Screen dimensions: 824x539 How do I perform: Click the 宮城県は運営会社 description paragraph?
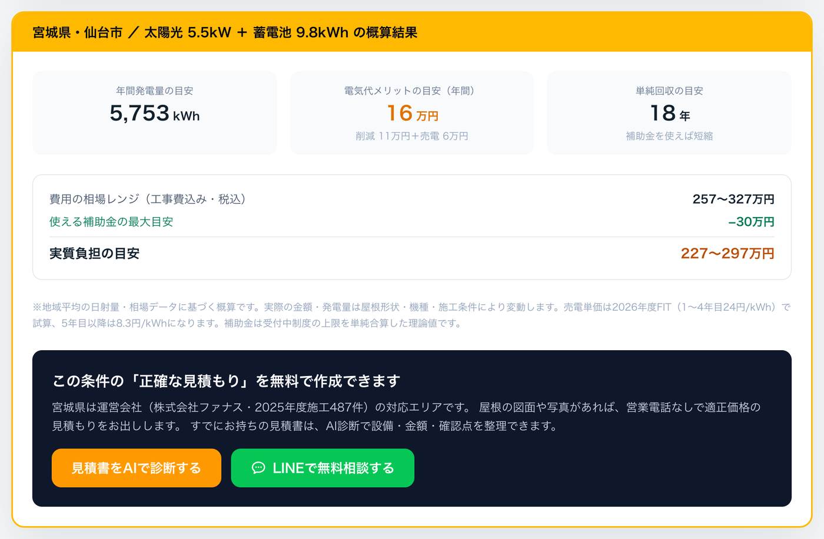point(407,416)
